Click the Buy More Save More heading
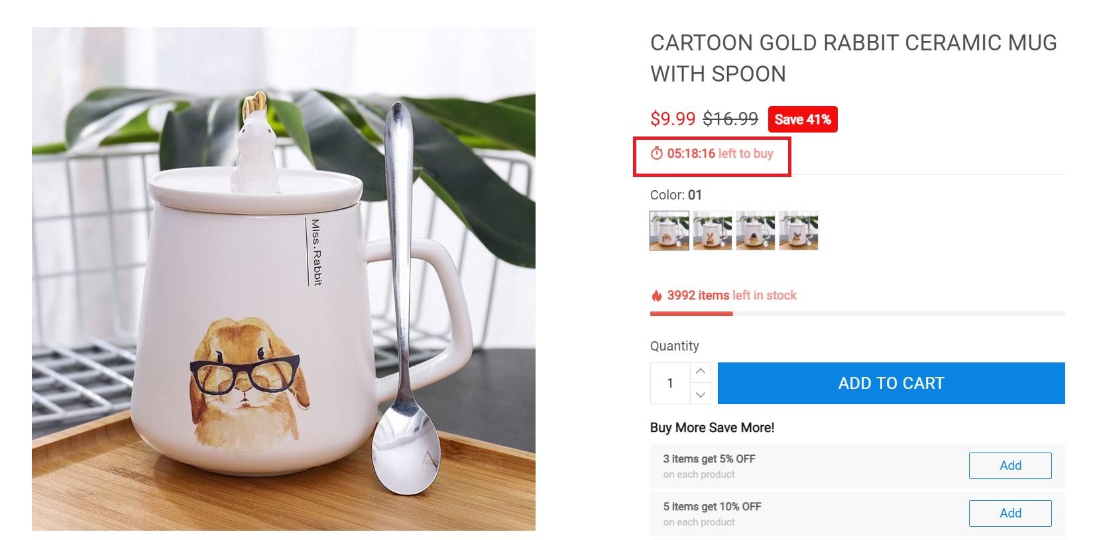Screen dimensions: 1093x540 (x=712, y=427)
